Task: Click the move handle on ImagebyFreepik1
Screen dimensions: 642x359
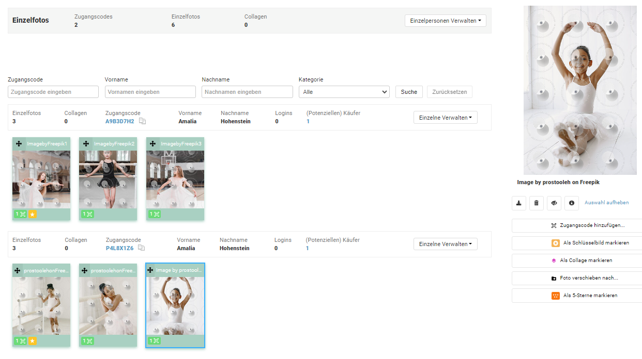Action: tap(18, 144)
